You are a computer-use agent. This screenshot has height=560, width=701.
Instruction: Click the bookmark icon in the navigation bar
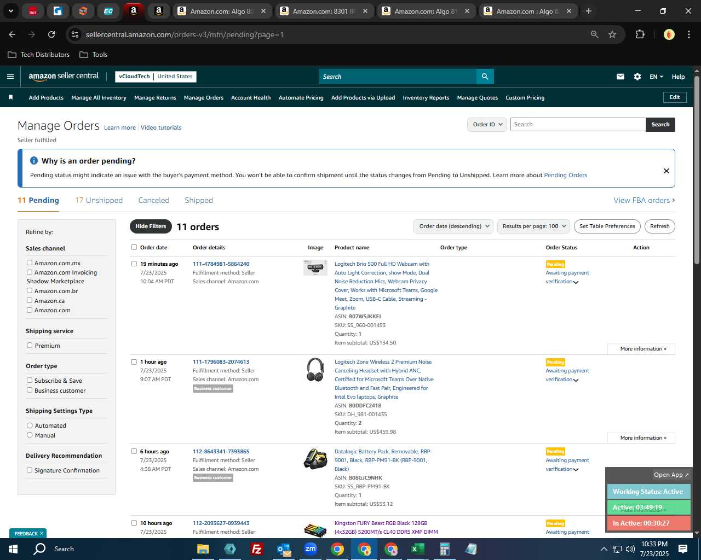pos(10,97)
